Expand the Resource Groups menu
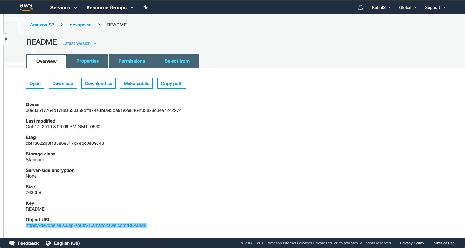Viewport: 465px width, 248px height. (110, 8)
